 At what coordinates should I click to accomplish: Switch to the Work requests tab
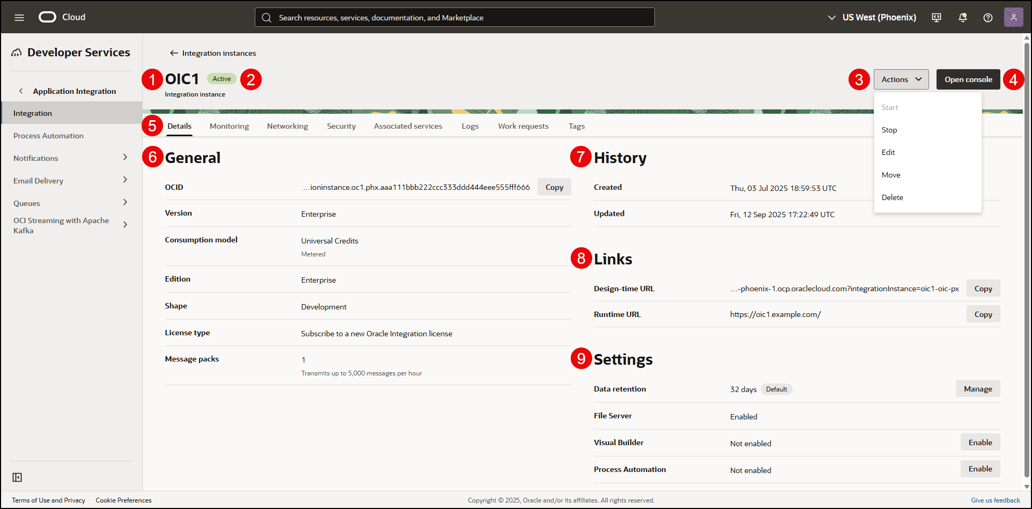click(x=523, y=126)
